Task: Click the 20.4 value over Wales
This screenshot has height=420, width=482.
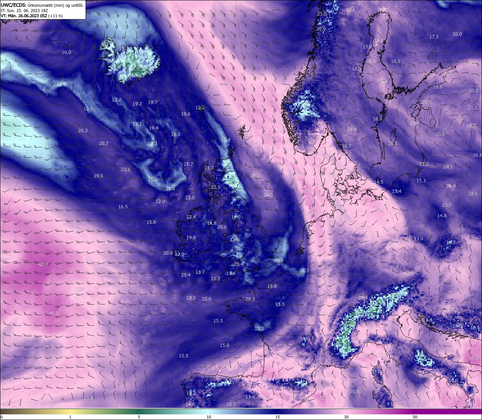Action: [x=238, y=264]
